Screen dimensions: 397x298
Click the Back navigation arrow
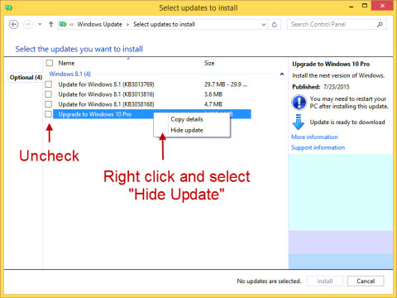click(13, 25)
